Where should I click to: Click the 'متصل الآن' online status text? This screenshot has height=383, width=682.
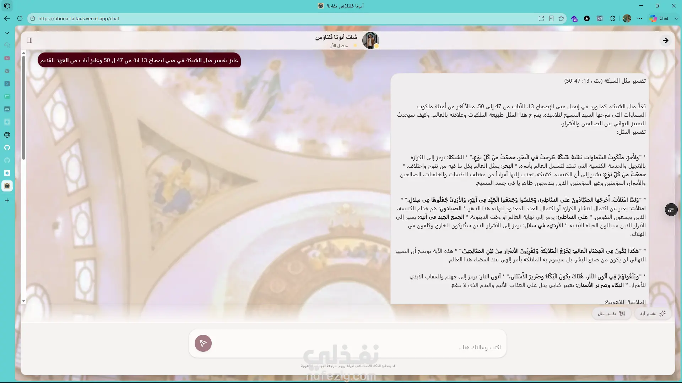click(339, 46)
